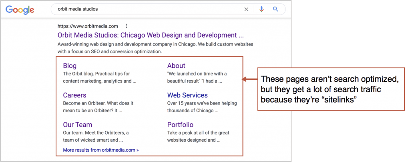
Task: Clear the search box with the X icon
Action: 246,9
